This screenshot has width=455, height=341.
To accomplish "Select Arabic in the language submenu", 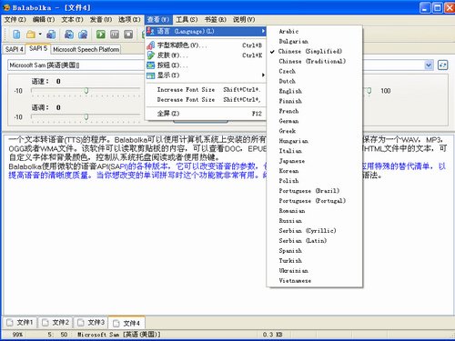I will coord(314,31).
